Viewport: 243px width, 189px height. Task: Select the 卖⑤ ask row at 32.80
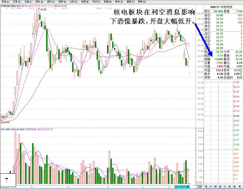[x=223, y=15]
